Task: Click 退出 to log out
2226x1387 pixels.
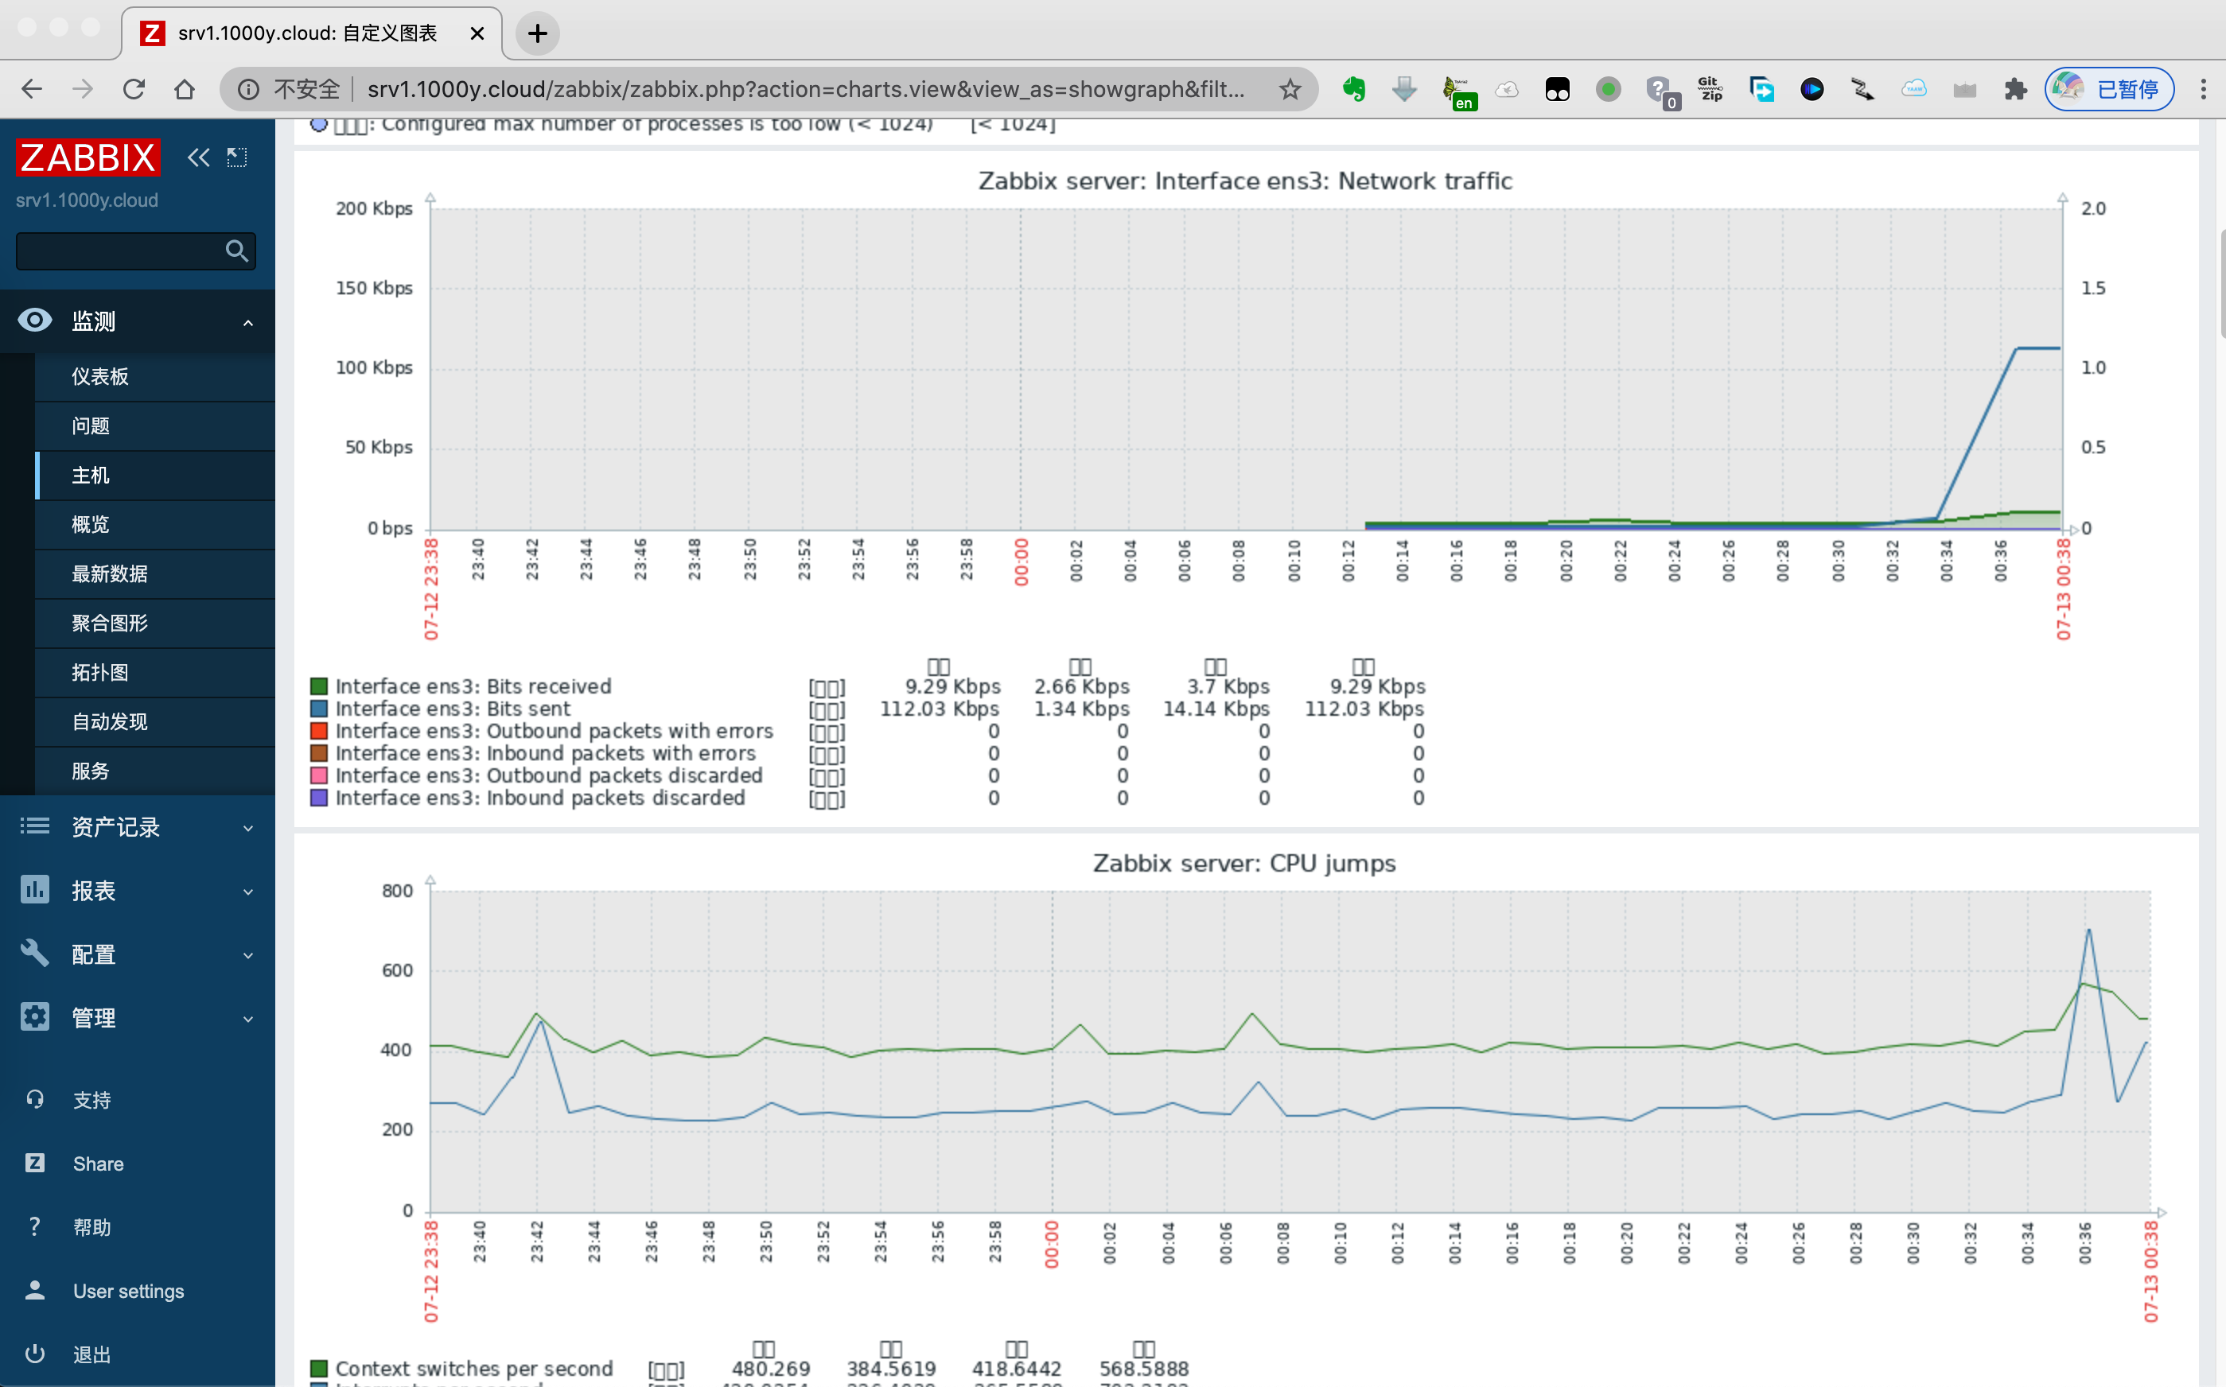Action: [x=91, y=1355]
